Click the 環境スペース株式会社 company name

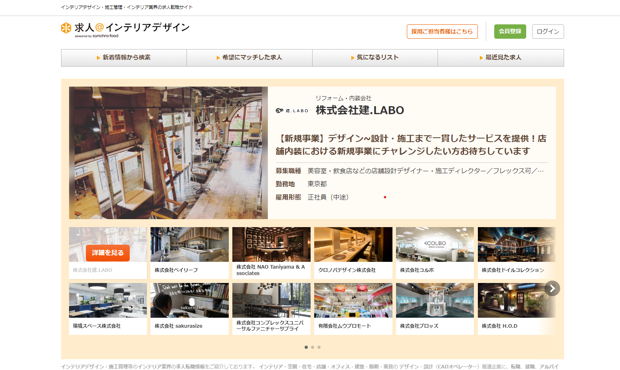point(97,326)
